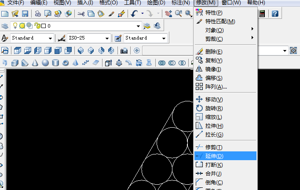Choose 阵列(A)... array command
The height and width of the screenshot is (190, 300).
coord(225,87)
